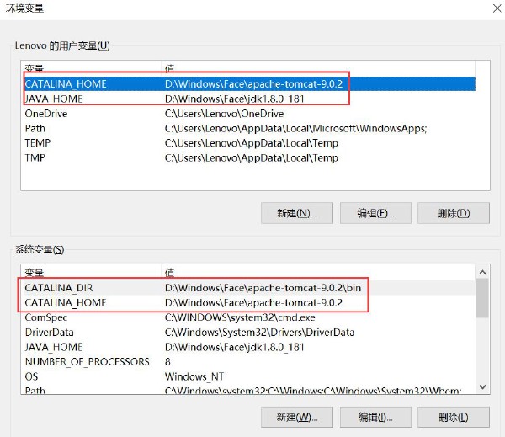The image size is (505, 437).
Task: Click the processors value 8
Action: click(x=167, y=361)
